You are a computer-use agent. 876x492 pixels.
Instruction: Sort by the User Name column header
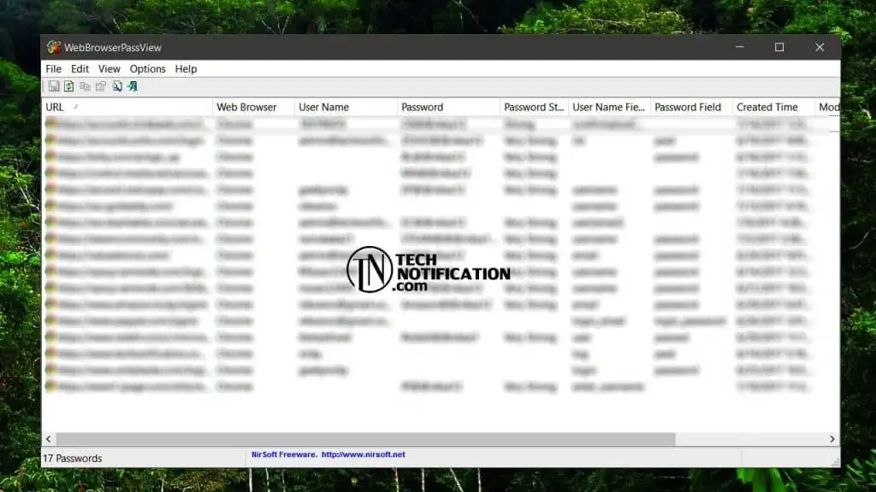(346, 107)
